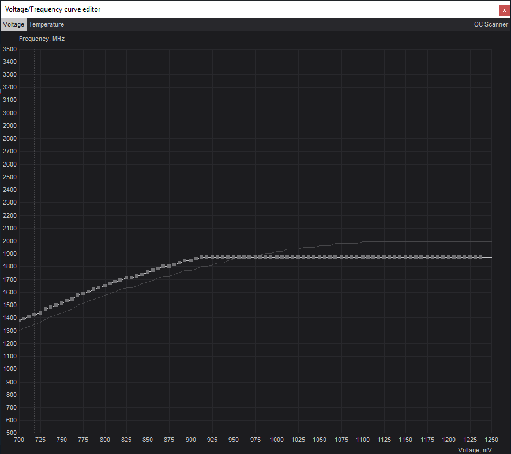The height and width of the screenshot is (454, 511).
Task: Click the 1250 value on the voltage axis
Action: [x=491, y=440]
